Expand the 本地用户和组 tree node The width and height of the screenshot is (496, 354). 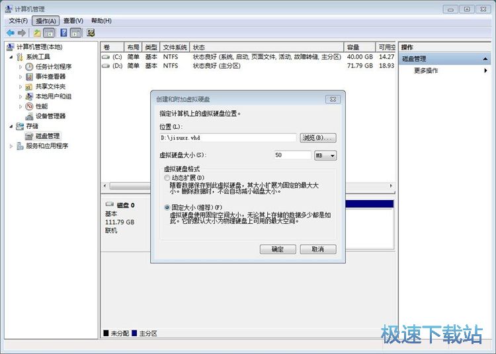coord(21,96)
